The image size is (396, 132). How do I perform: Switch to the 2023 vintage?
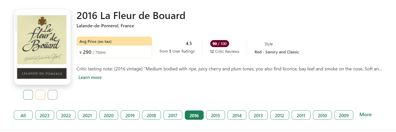click(x=45, y=115)
